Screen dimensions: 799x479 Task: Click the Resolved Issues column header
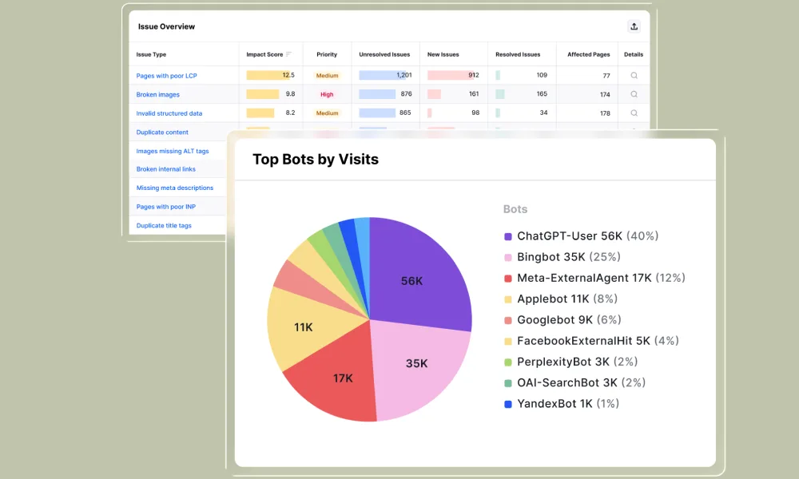point(518,54)
